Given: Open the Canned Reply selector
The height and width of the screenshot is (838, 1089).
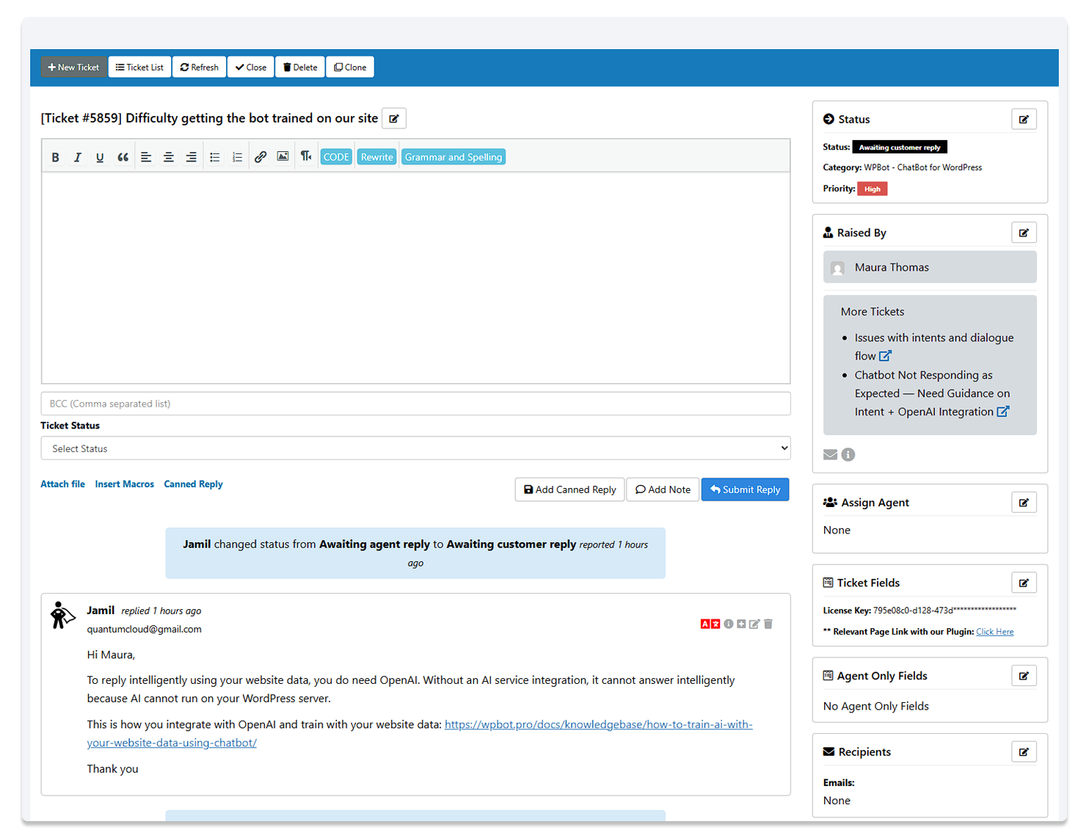Looking at the screenshot, I should click(x=193, y=484).
